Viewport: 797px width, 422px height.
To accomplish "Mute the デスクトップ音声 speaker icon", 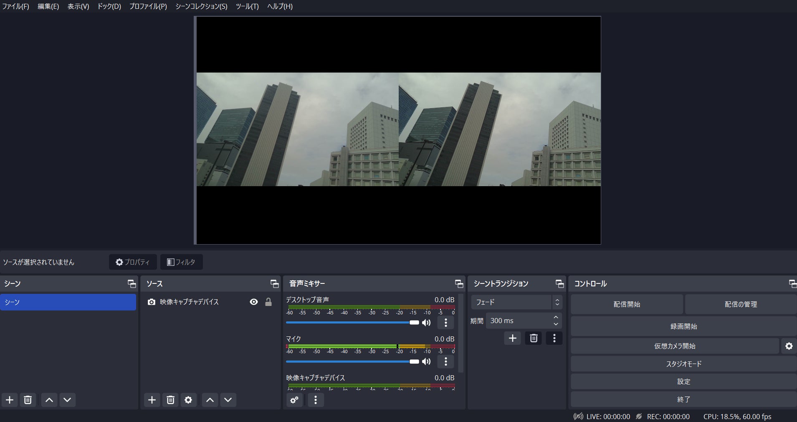I will click(426, 323).
